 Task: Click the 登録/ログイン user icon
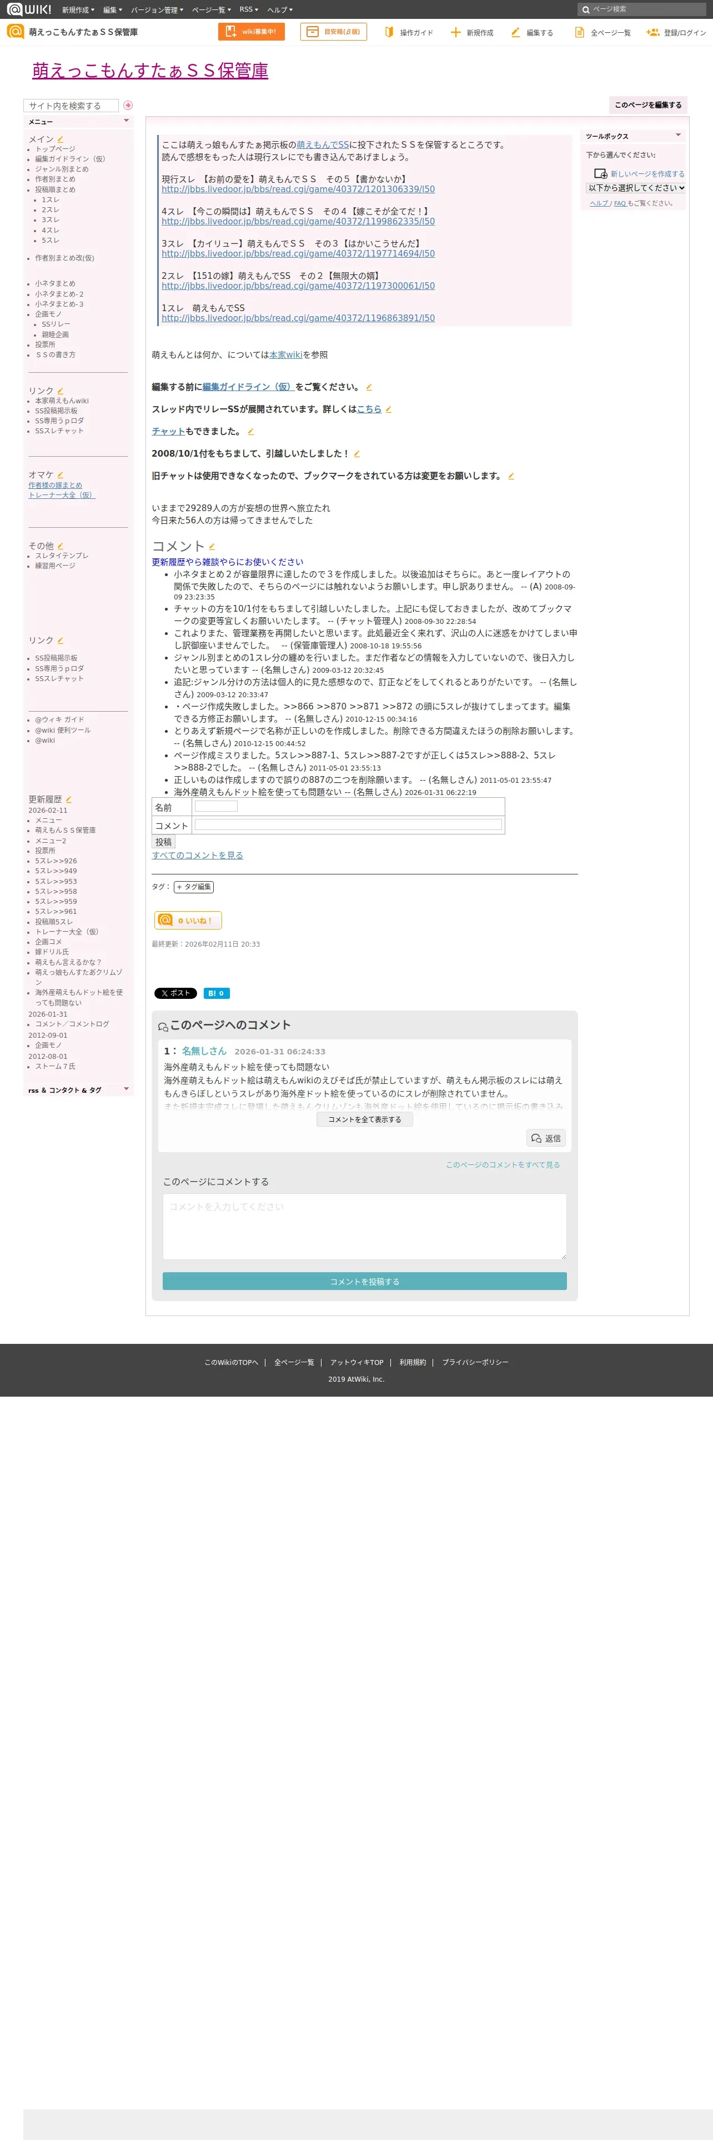click(652, 32)
